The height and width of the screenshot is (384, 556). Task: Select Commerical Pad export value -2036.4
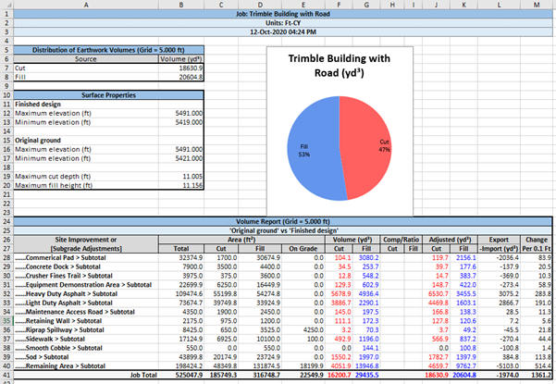pyautogui.click(x=499, y=258)
